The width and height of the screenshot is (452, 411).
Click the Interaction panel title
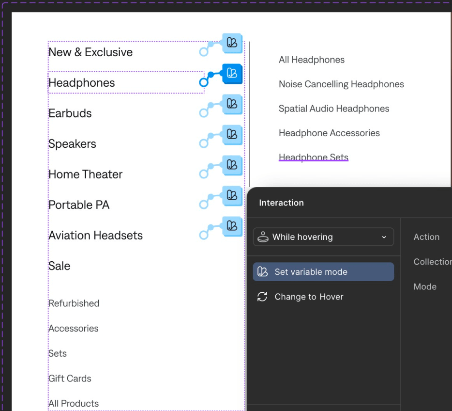(281, 203)
